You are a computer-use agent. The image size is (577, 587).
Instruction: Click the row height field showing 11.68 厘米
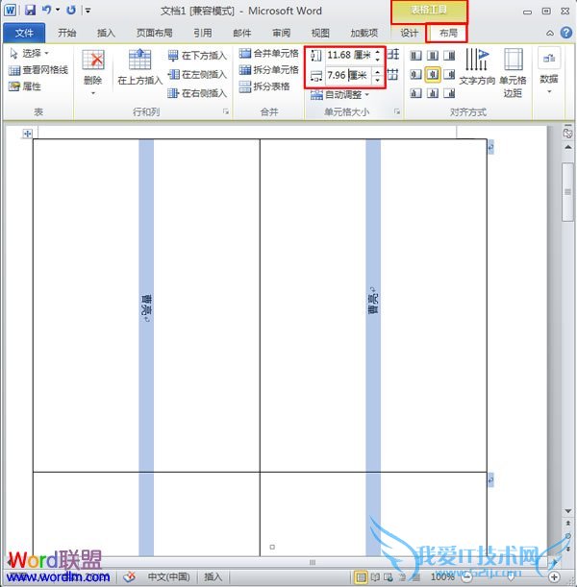349,55
